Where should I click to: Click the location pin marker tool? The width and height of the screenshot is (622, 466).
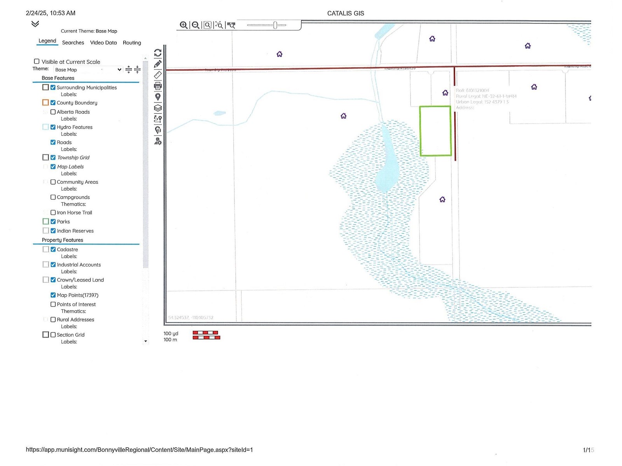[x=158, y=97]
